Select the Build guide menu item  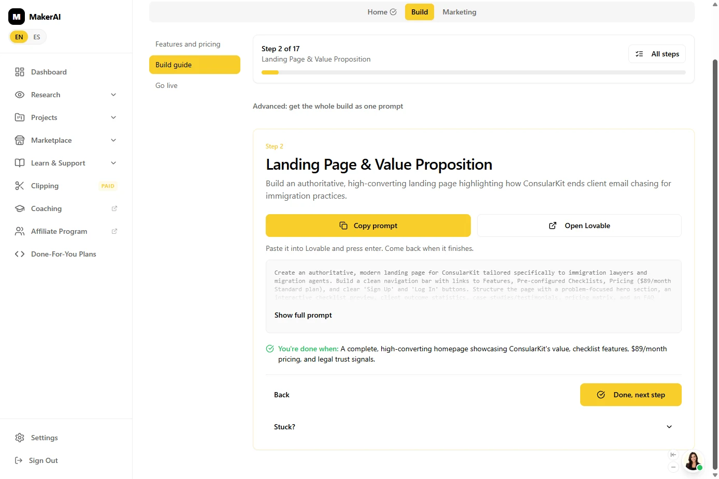click(x=195, y=65)
